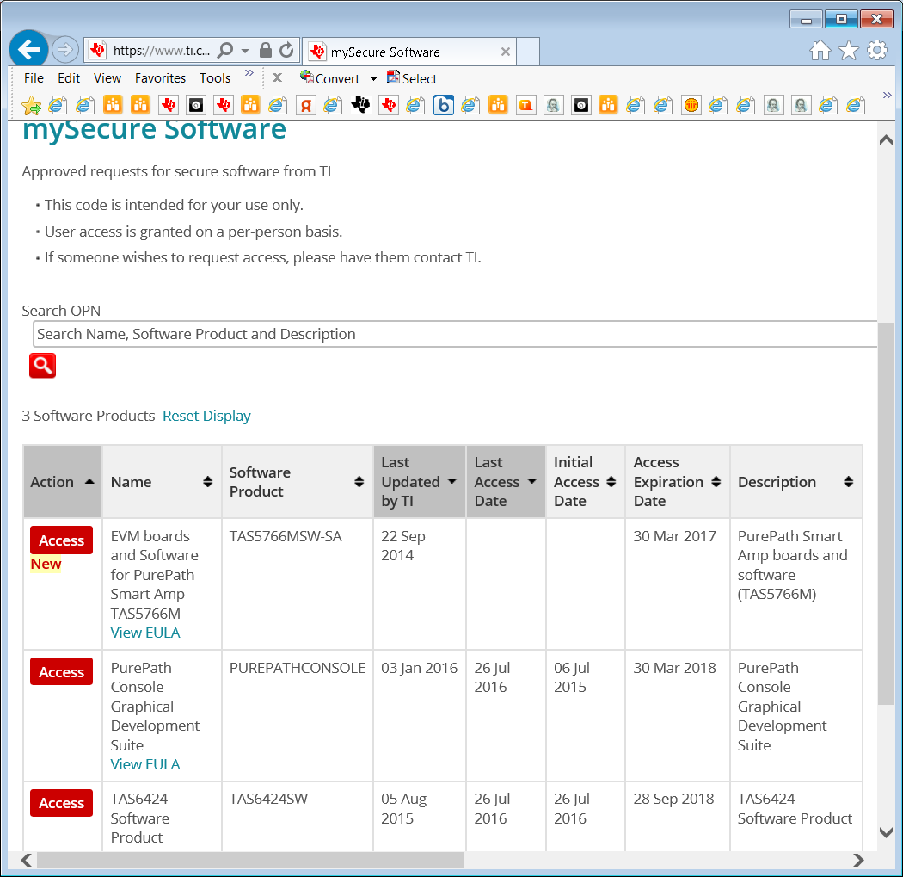The height and width of the screenshot is (877, 903).
Task: Sort by Access Expiration Date column
Action: pos(716,482)
